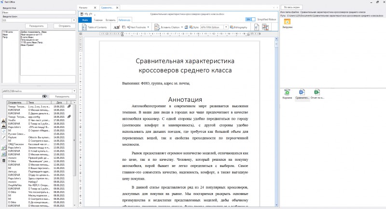Screen dimensions: 386x209
Task: Click Разъединить button in mail panel
Action: 62,97
